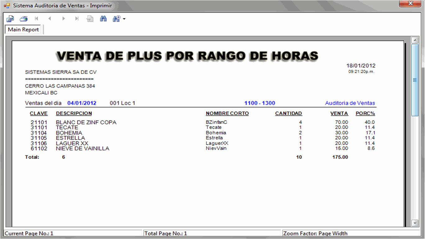425x239 pixels.
Task: Open Find Text binoculars tool
Action: coord(103,19)
